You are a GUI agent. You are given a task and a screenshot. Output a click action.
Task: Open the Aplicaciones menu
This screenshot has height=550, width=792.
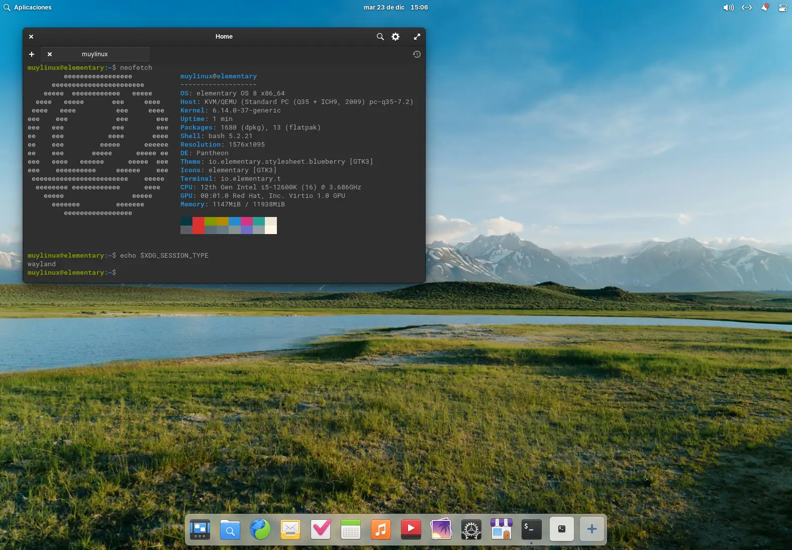point(28,8)
